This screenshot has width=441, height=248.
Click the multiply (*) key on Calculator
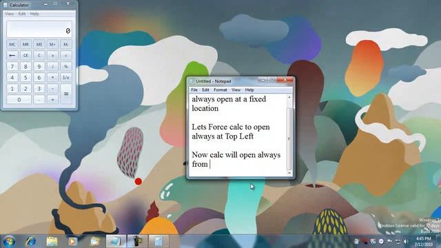pyautogui.click(x=52, y=77)
